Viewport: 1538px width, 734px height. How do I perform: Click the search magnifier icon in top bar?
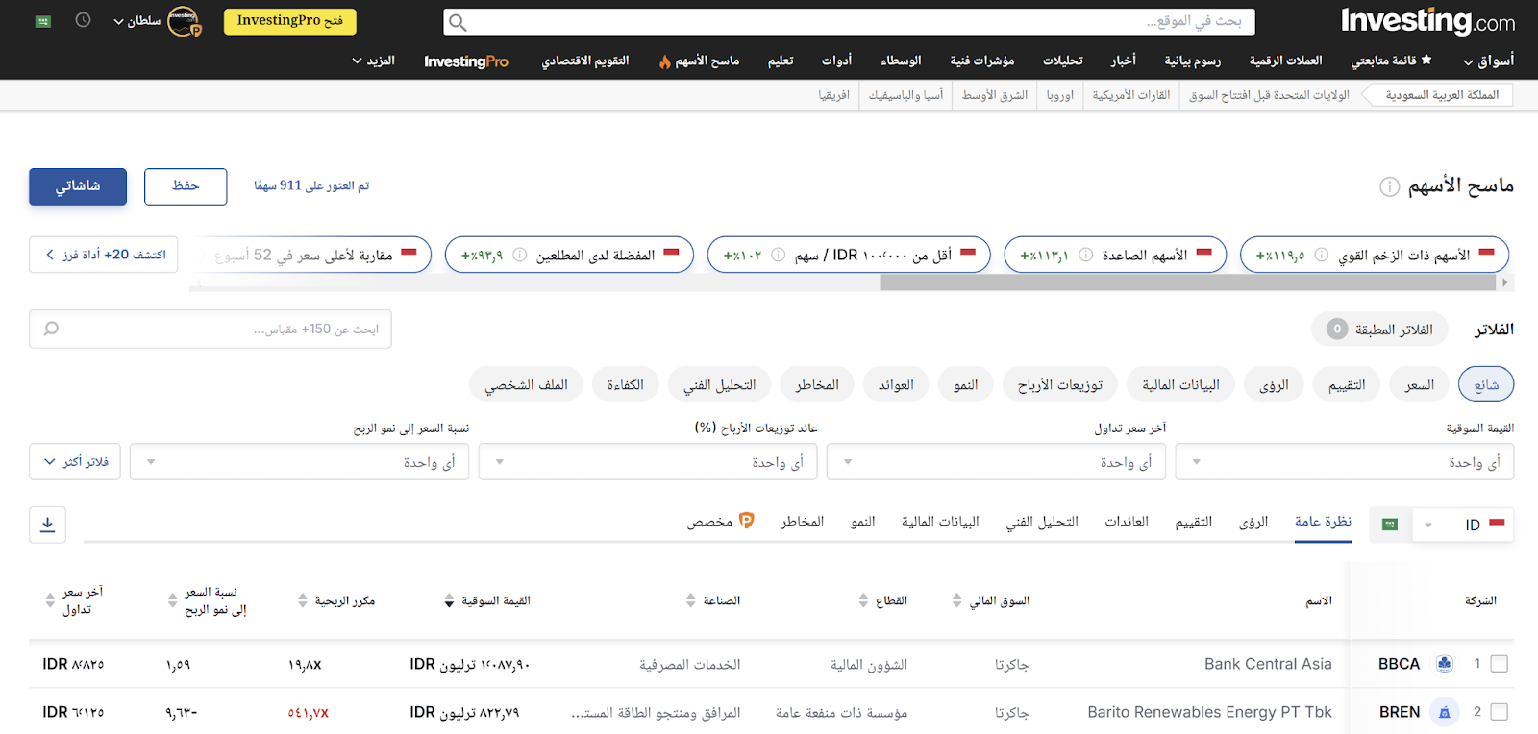click(x=458, y=22)
